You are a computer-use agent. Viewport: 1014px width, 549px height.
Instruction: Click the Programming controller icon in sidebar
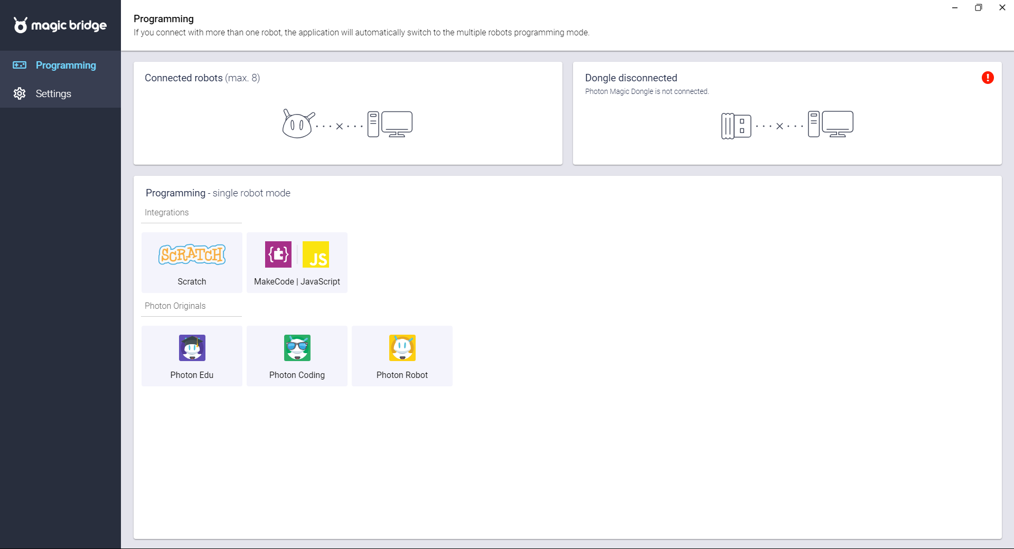point(20,65)
